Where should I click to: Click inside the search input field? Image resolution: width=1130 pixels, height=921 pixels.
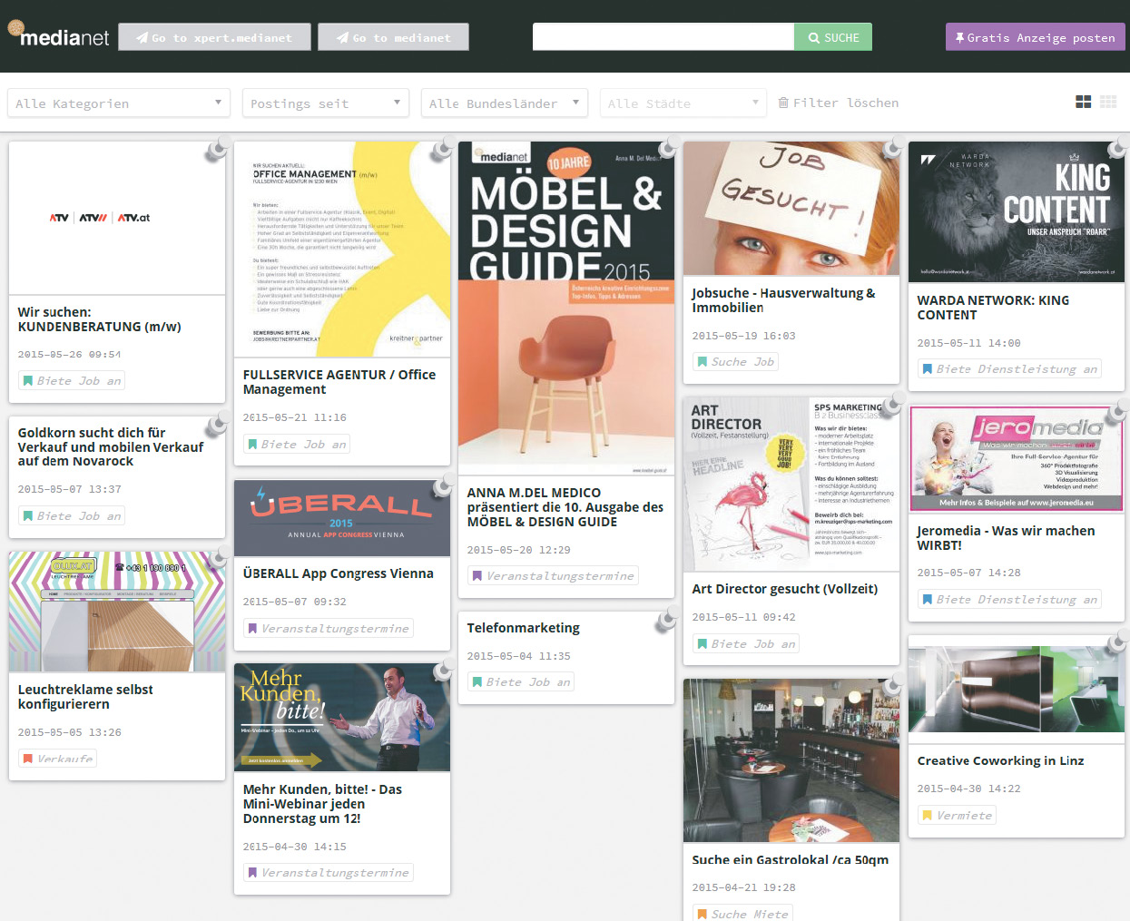coord(663,36)
